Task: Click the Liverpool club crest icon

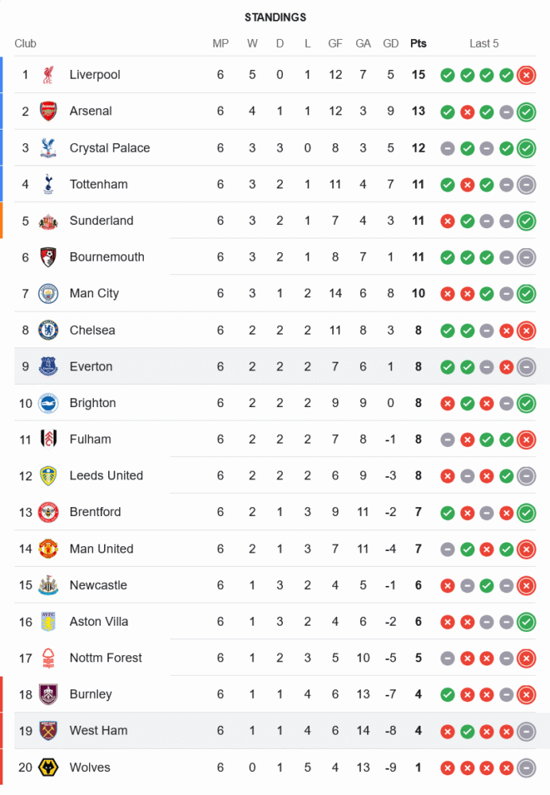Action: [x=48, y=75]
